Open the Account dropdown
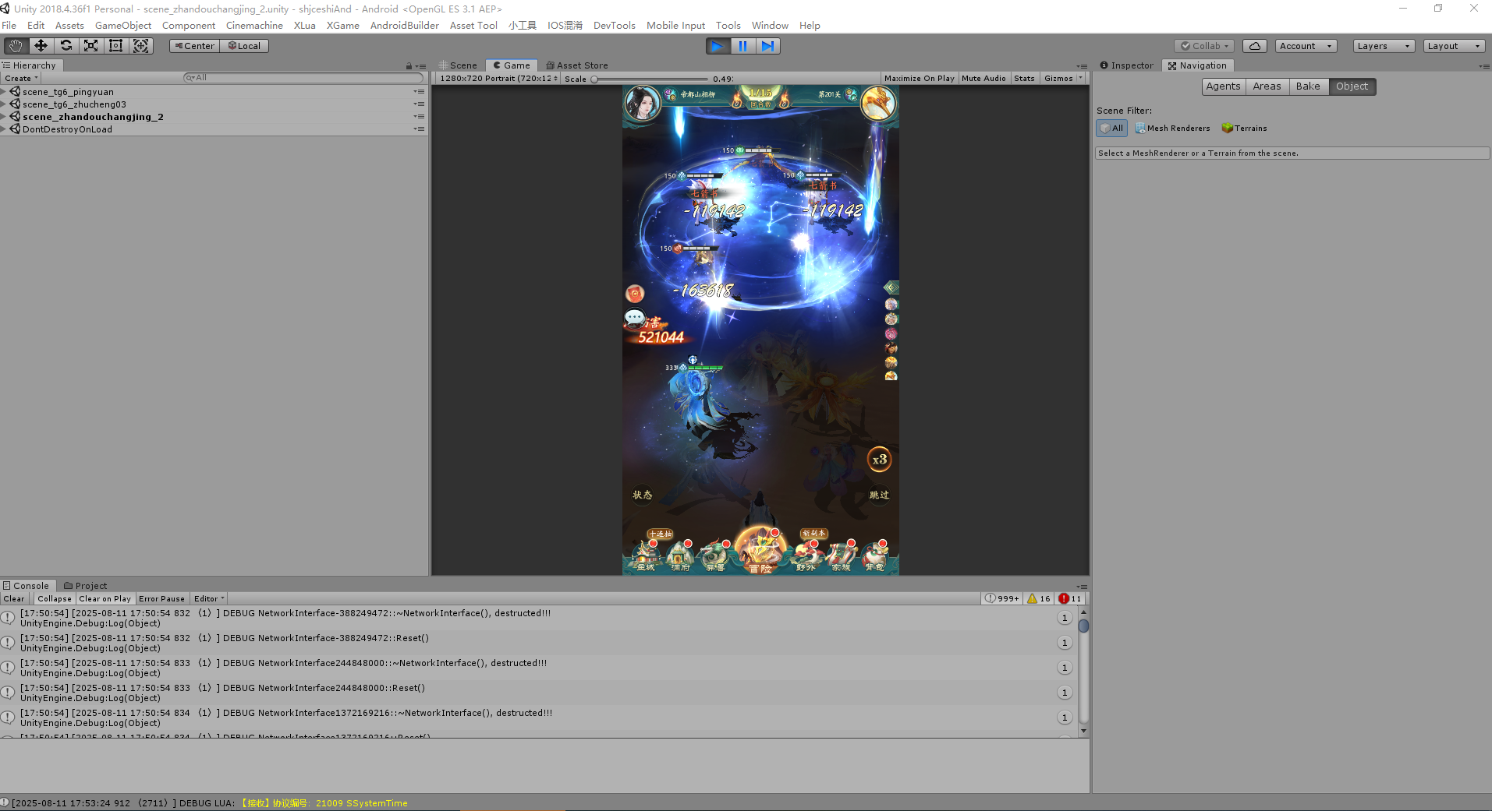 [x=1306, y=46]
